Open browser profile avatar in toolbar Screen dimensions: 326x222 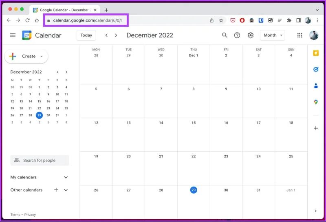(x=308, y=20)
